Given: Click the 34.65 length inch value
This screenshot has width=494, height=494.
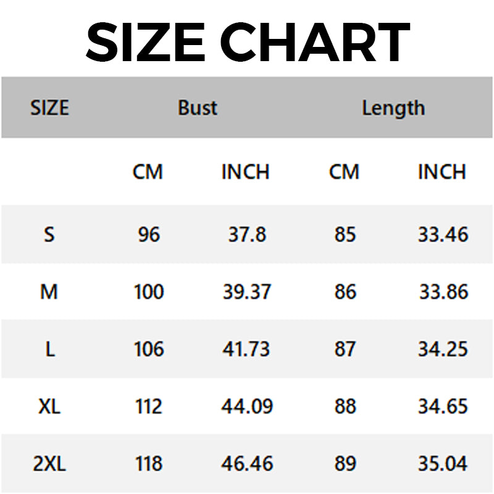Looking at the screenshot, I should (443, 406).
